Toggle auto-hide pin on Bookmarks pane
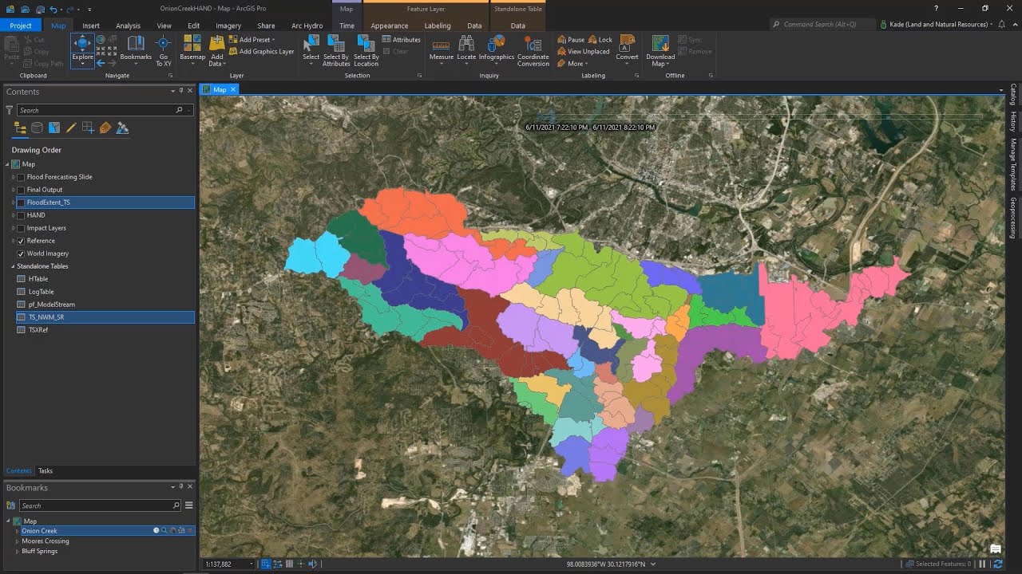Image resolution: width=1022 pixels, height=574 pixels. [181, 487]
